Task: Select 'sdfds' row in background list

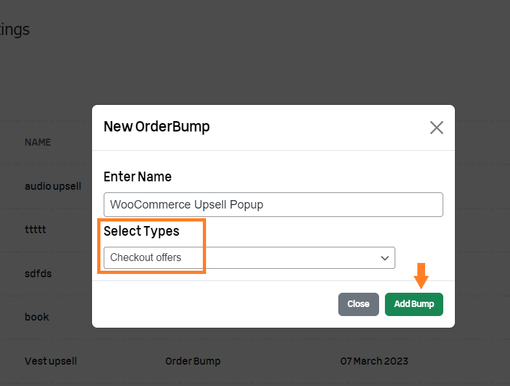Action: point(38,273)
